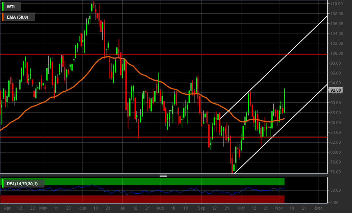
Task: Click the Jul date label on time axis
Action: 122,208
